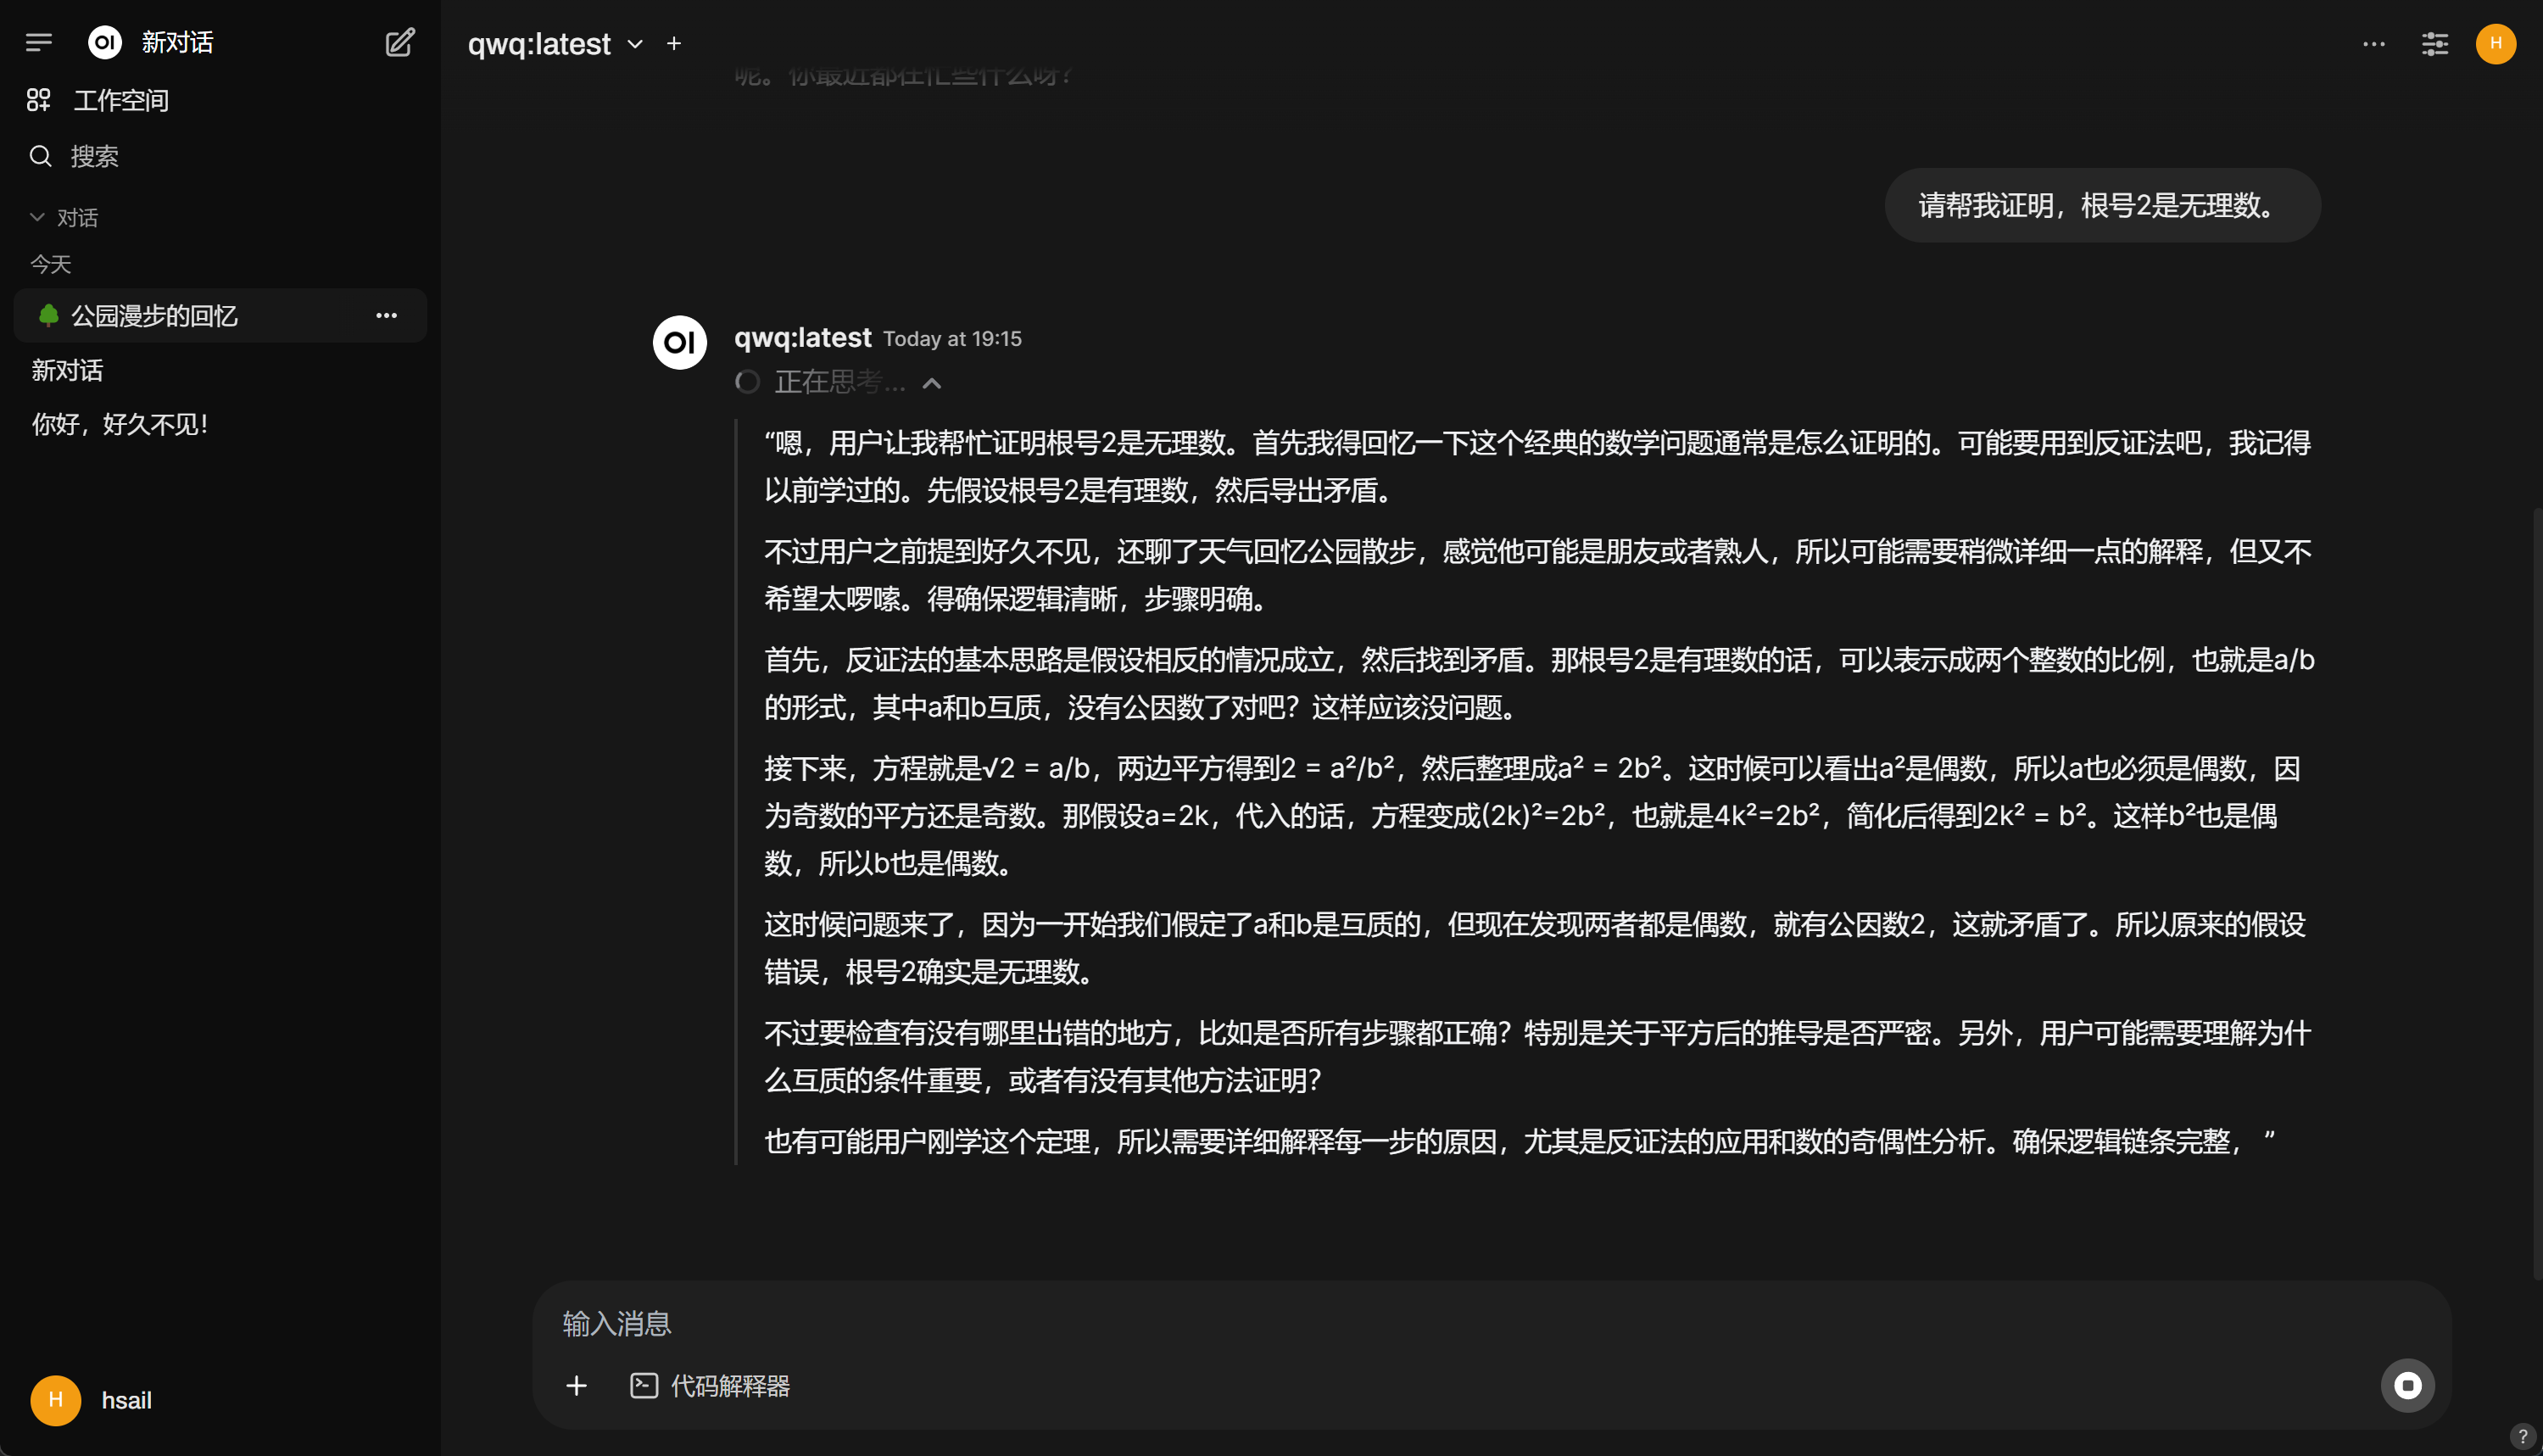The height and width of the screenshot is (1456, 2543).
Task: Click the new chat pencil icon
Action: click(400, 42)
